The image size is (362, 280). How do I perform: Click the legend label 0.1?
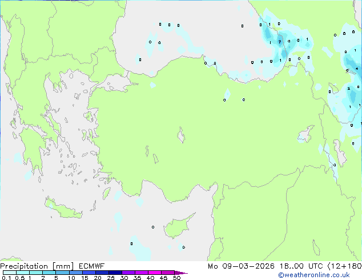click(6, 278)
